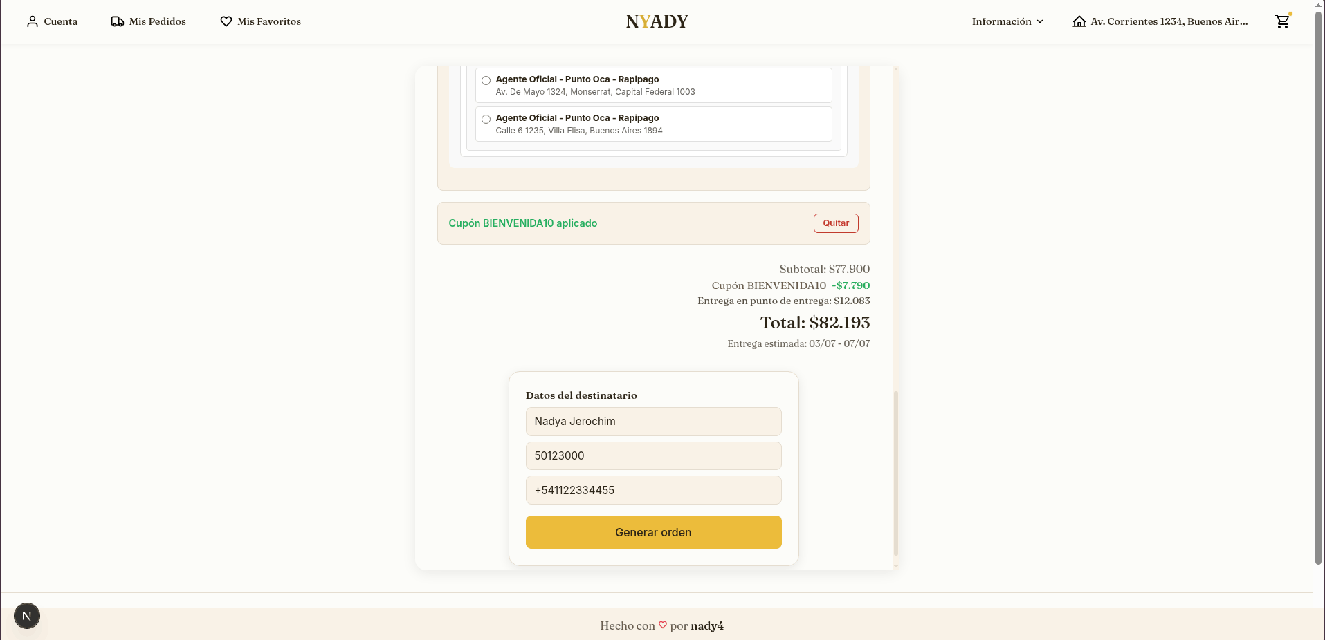The image size is (1325, 640).
Task: Open the Cuenta user icon
Action: coord(33,21)
